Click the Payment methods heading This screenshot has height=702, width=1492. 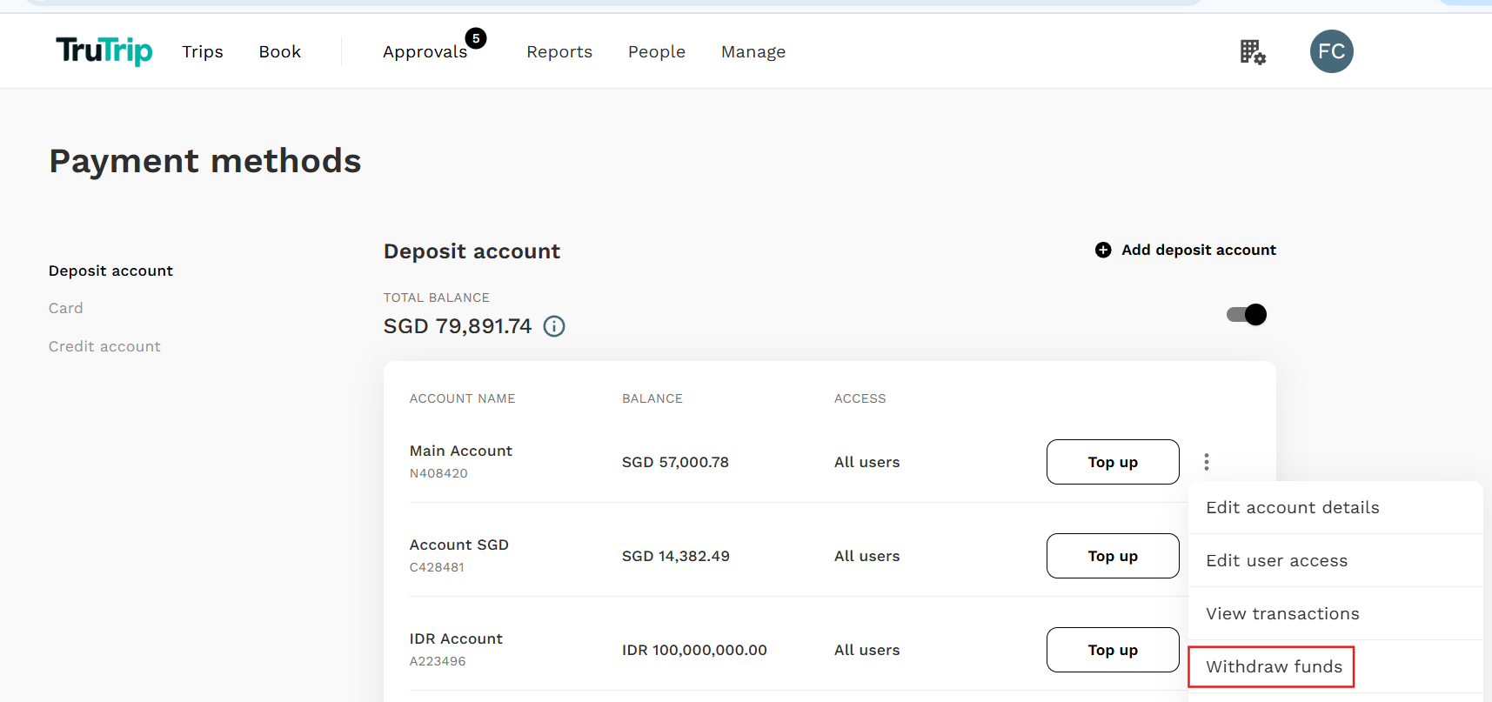[x=205, y=161]
